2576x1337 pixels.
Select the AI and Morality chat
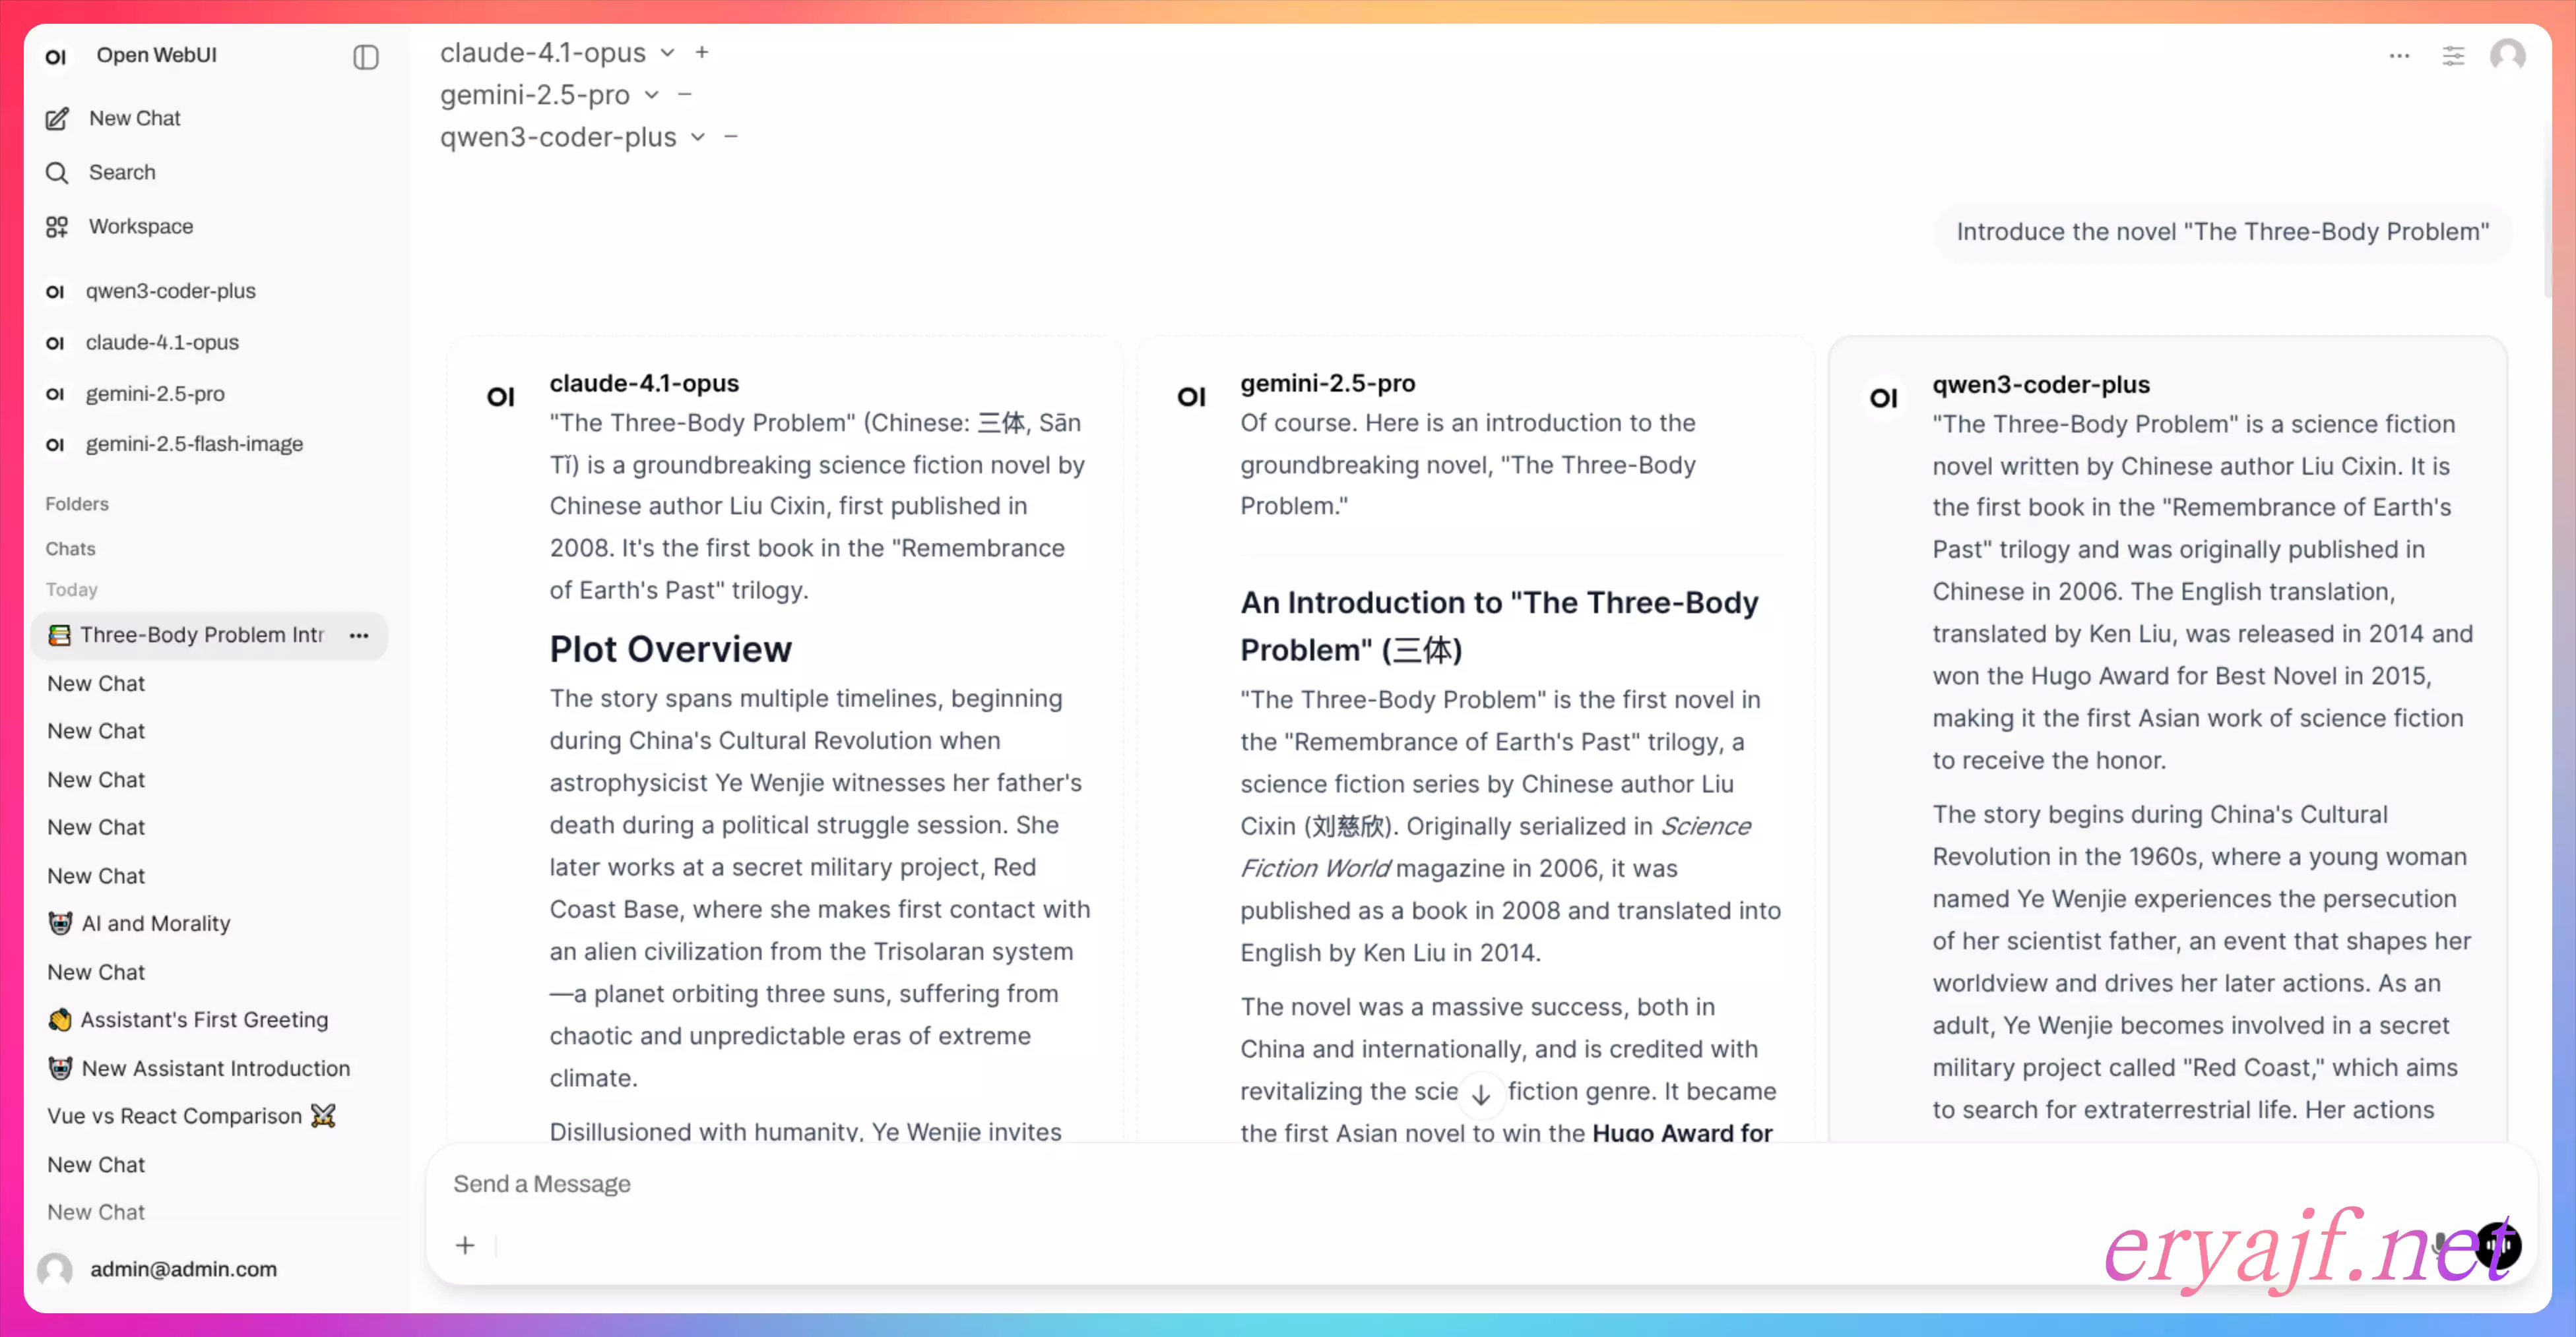click(x=155, y=924)
